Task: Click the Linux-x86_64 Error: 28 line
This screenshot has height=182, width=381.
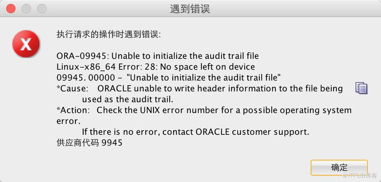Action: (x=156, y=67)
